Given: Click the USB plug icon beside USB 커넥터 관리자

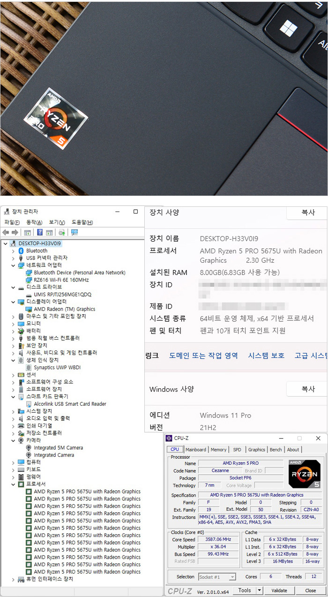Looking at the screenshot, I should tap(21, 258).
